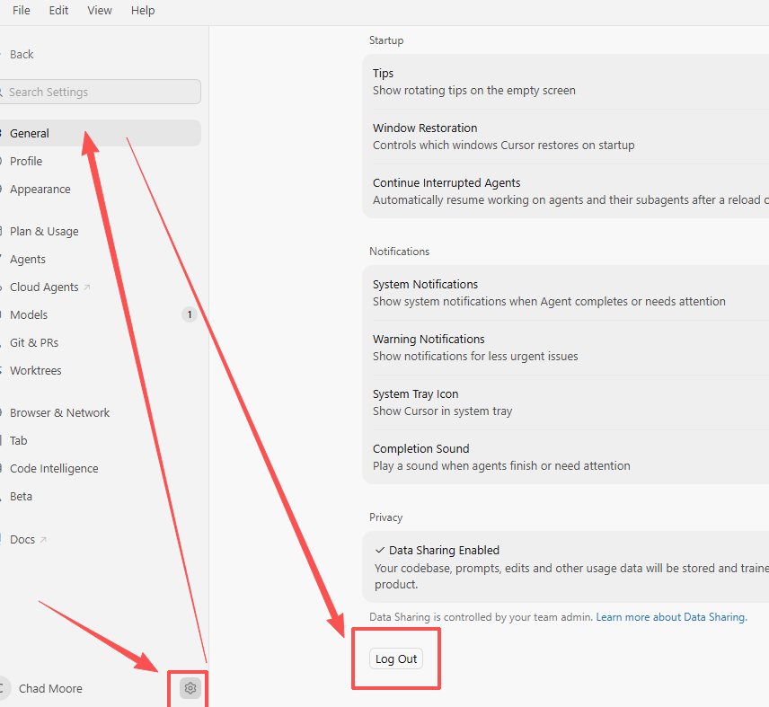769x707 pixels.
Task: Click the Search Settings input field
Action: click(100, 92)
